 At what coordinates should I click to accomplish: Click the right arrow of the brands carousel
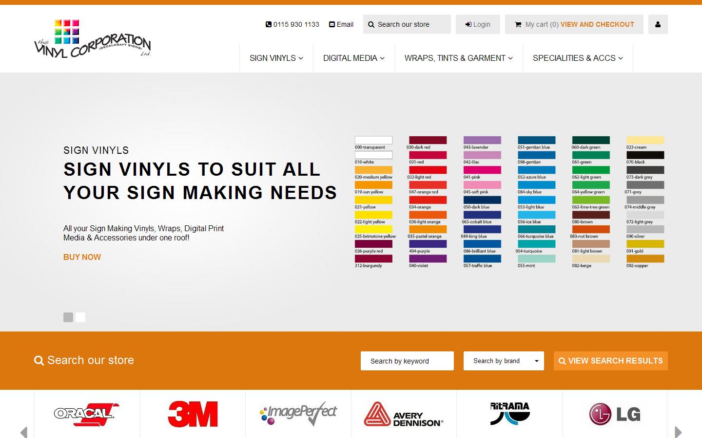coord(678,432)
